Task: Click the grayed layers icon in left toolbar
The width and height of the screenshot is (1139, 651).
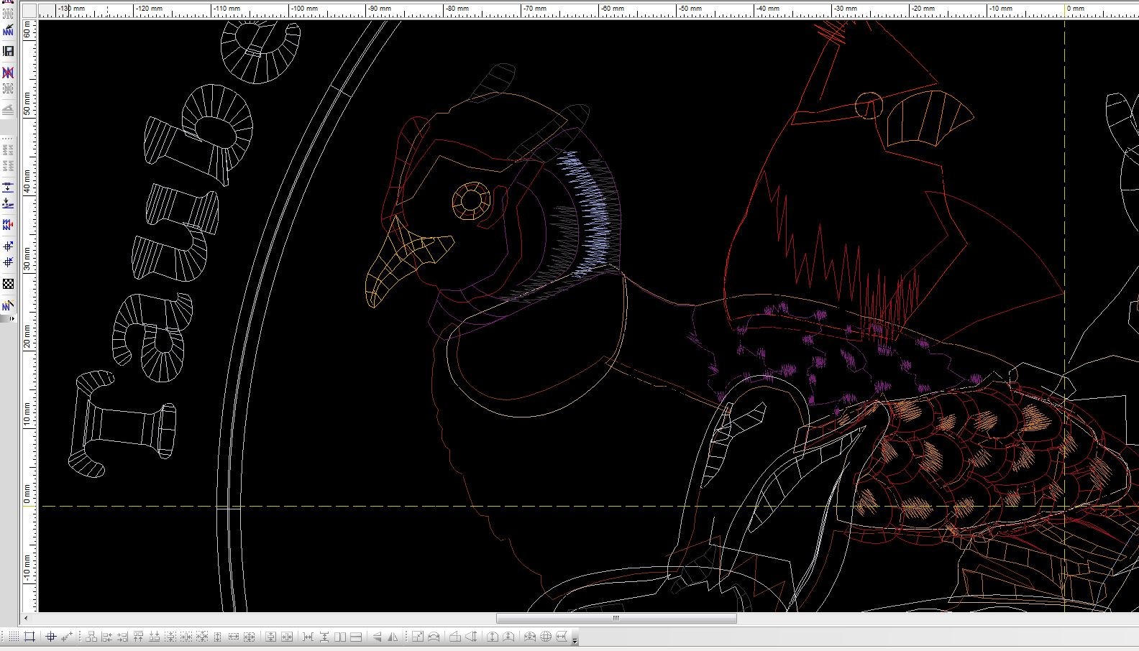Action: [x=9, y=109]
